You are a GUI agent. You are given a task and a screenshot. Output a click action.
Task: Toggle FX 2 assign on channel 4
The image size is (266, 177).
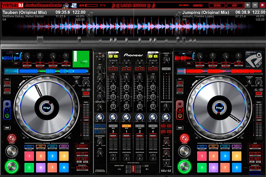click(x=155, y=69)
